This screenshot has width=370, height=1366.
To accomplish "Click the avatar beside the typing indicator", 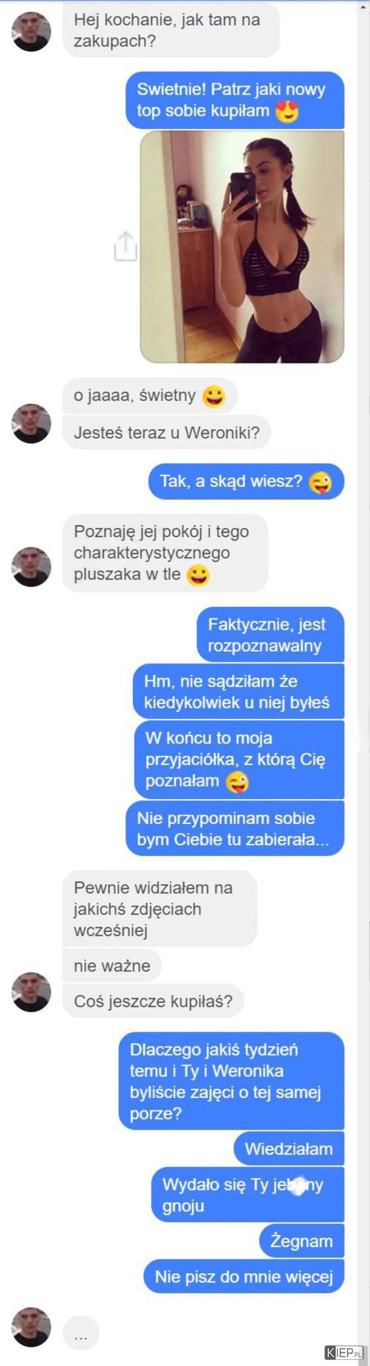I will coord(31,1327).
